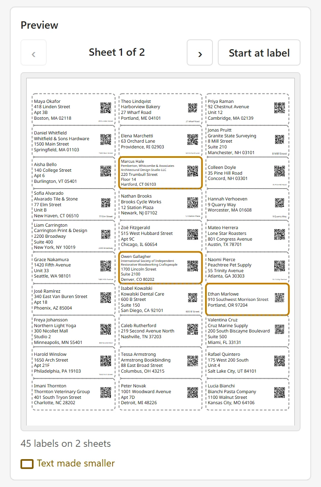
Task: Click the QR code on Sofia Alvarado's label
Action: click(106, 203)
